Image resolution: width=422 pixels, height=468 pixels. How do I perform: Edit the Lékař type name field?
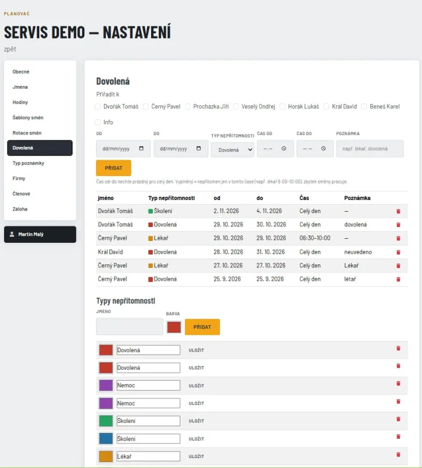(x=149, y=456)
